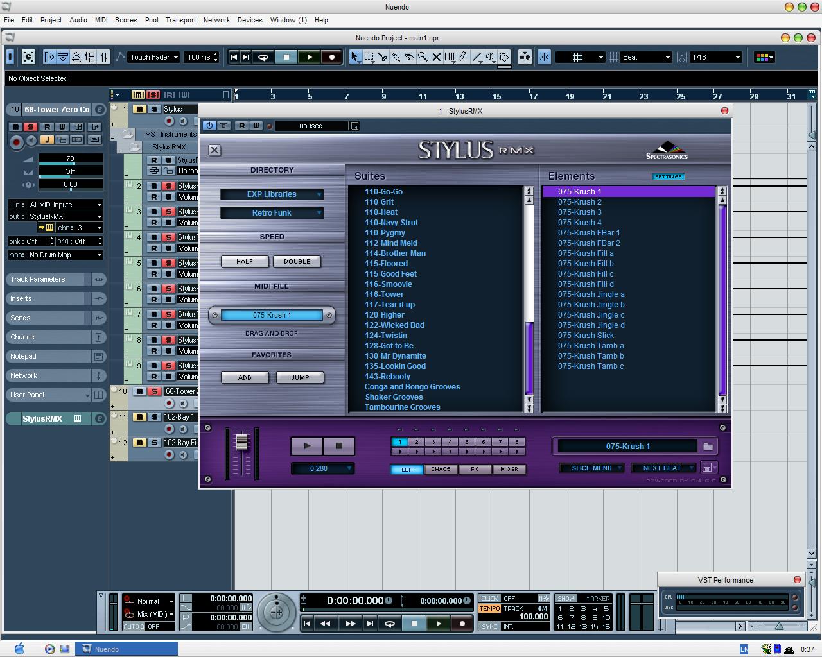Click the DOUBLE speed button
This screenshot has height=657, width=822.
[297, 261]
